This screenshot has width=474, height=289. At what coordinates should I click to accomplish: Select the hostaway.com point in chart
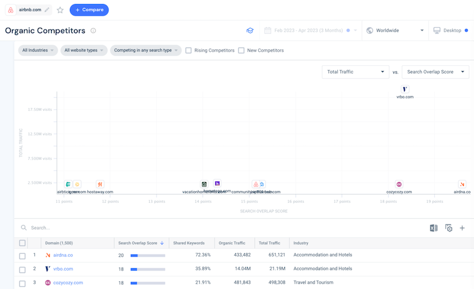click(100, 184)
